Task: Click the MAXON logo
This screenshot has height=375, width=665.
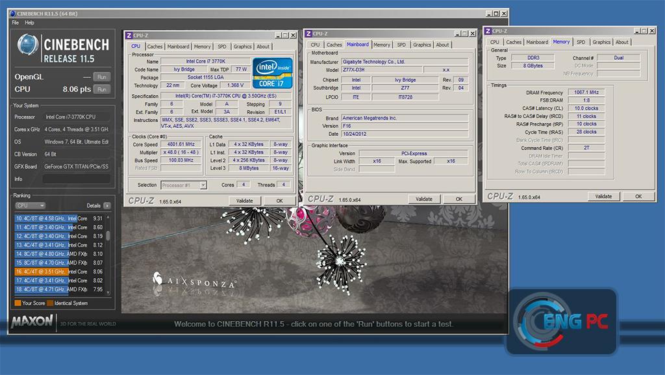Action: [32, 321]
